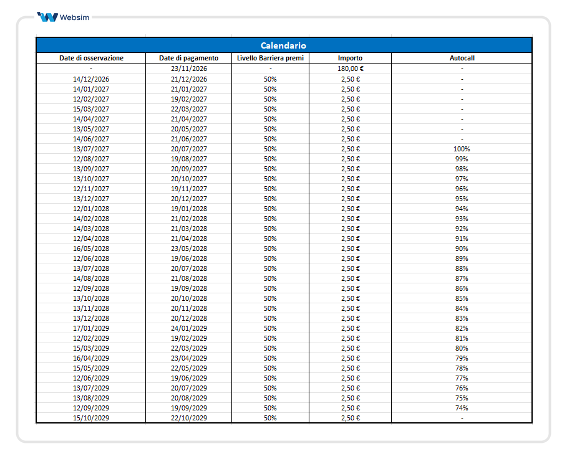Select payment date 20/09/2027
Viewport: 567px width, 459px height.
click(x=189, y=169)
